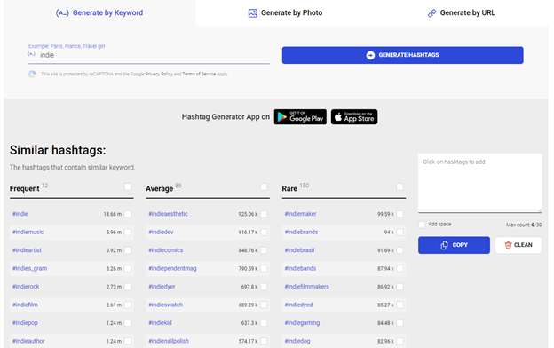
Task: Open the Terms of Service link
Action: [199, 75]
